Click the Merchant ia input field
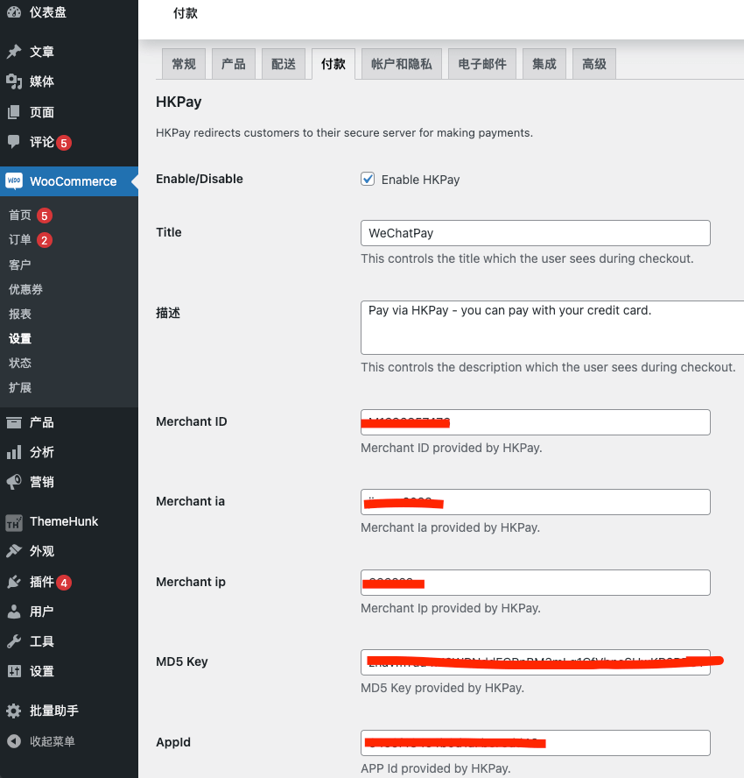This screenshot has height=778, width=744. pyautogui.click(x=536, y=502)
